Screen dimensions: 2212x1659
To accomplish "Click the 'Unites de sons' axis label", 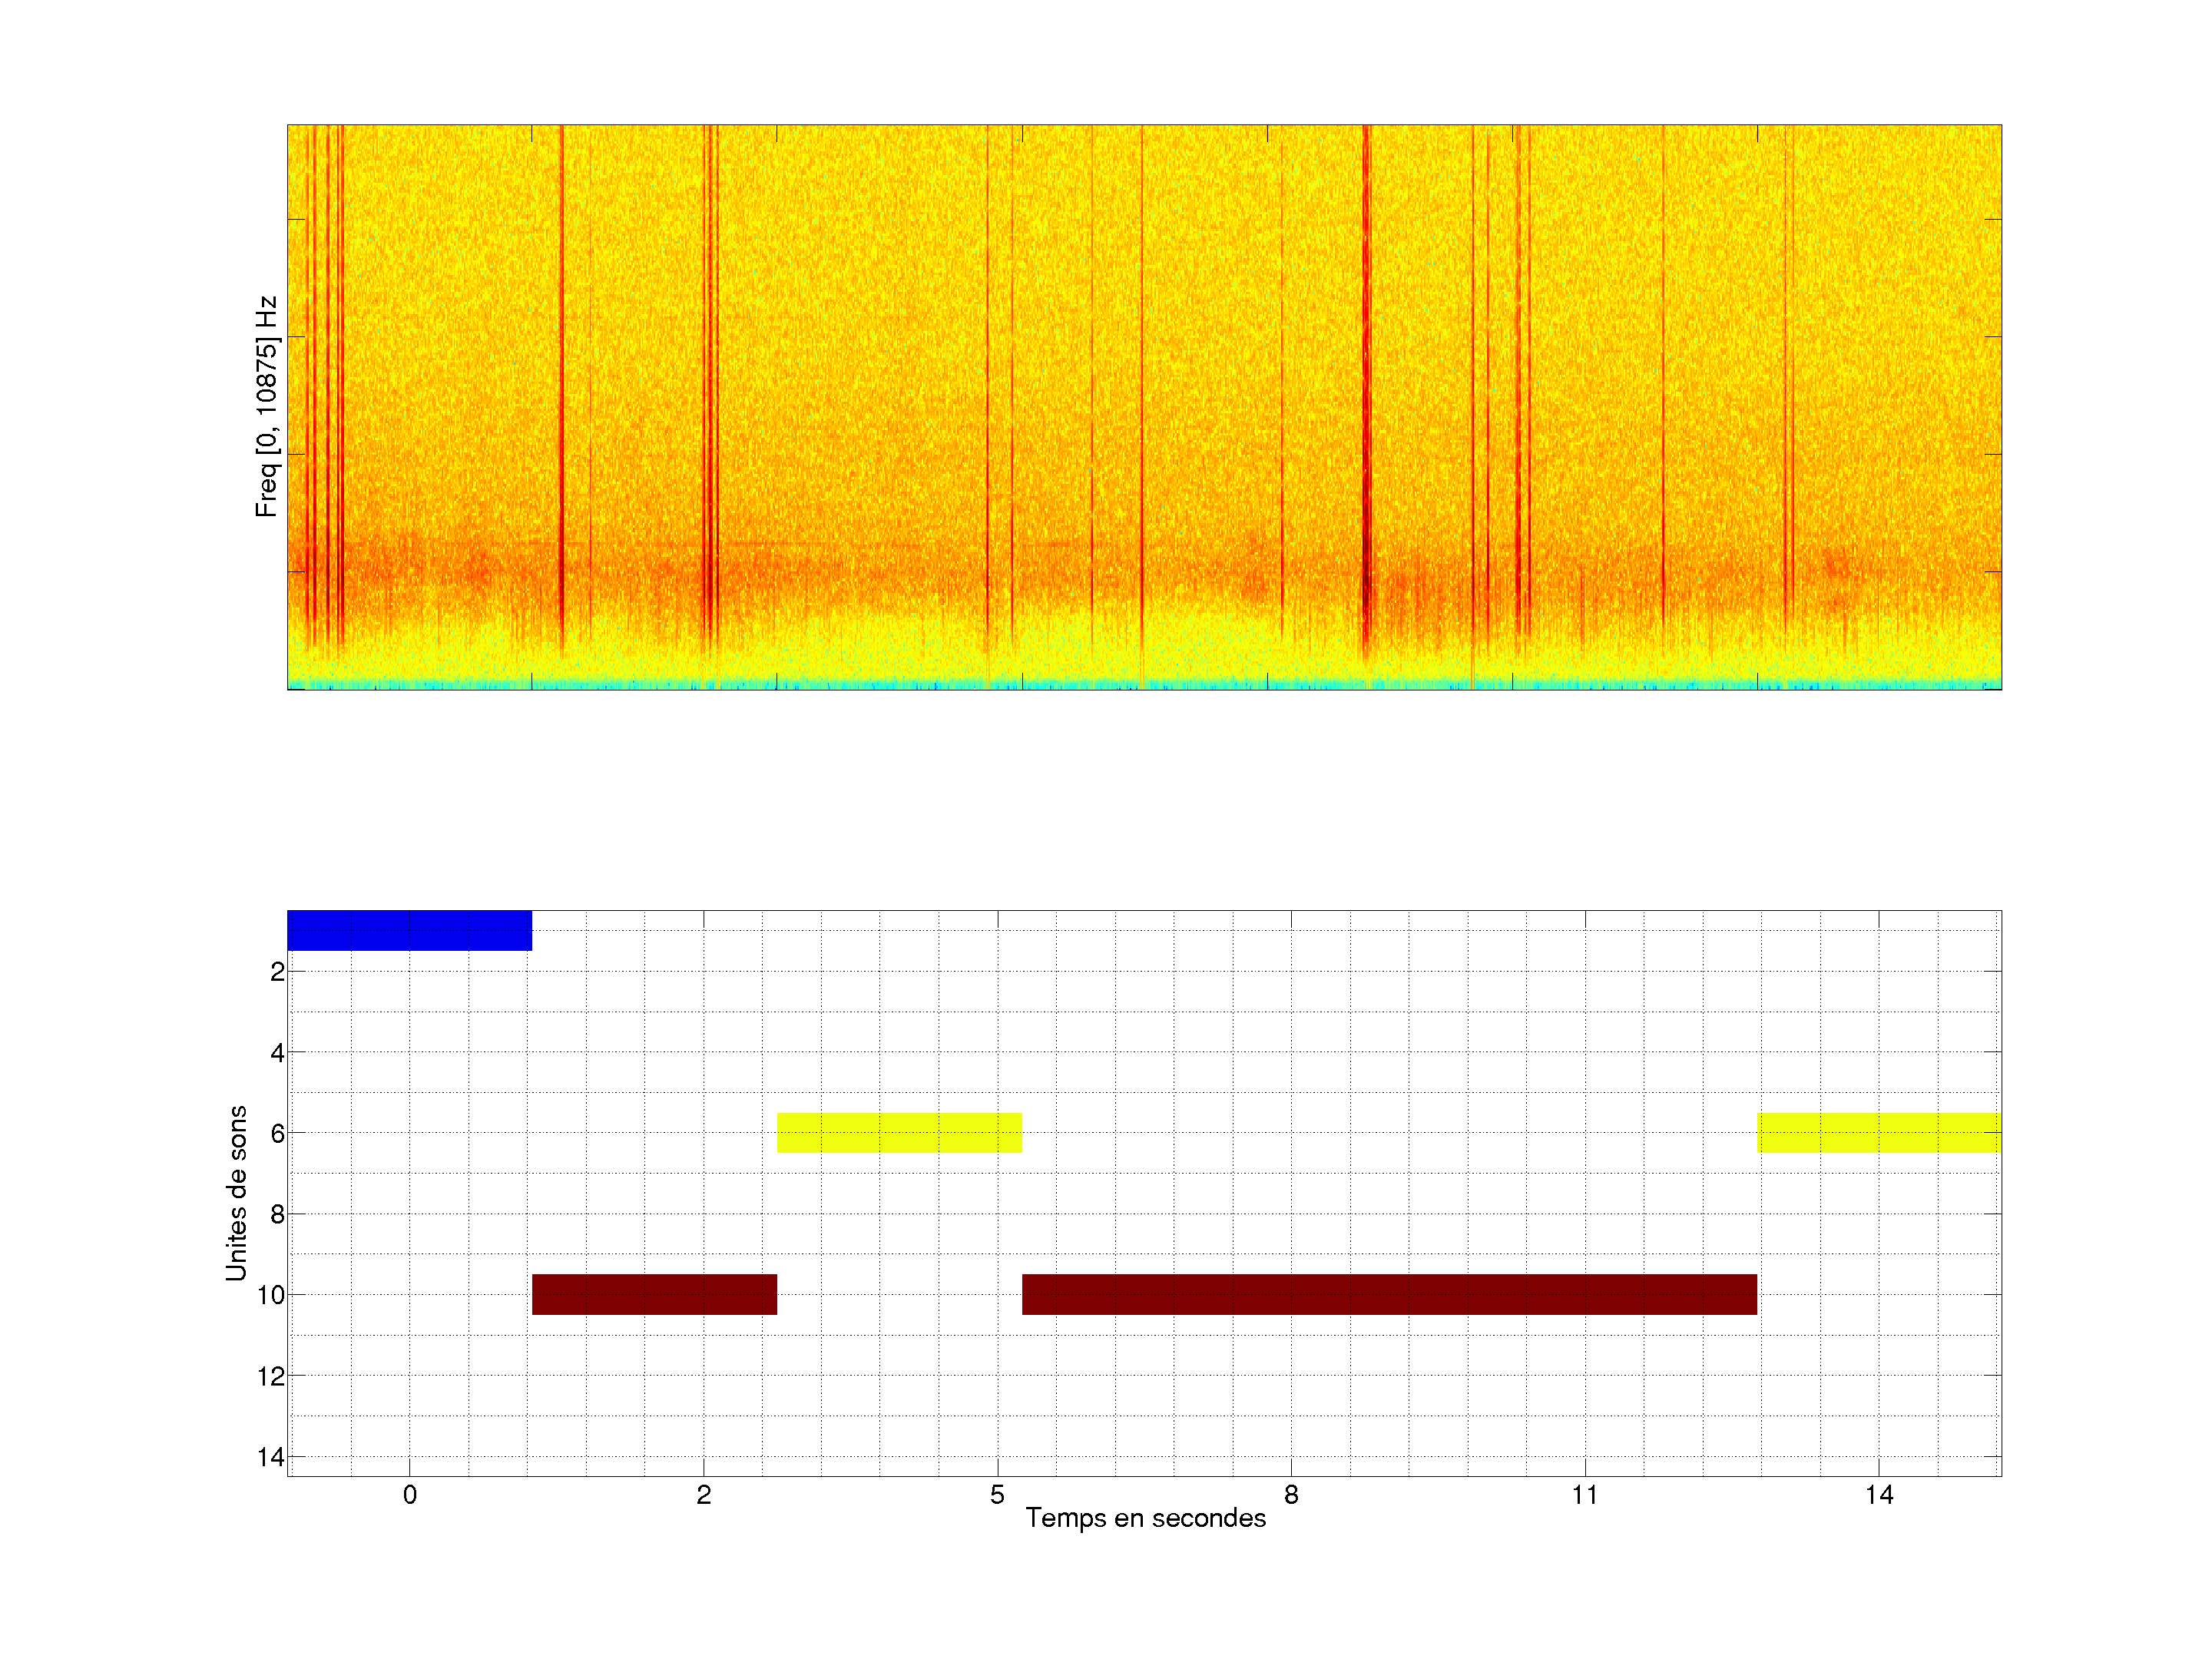I will click(x=236, y=1193).
